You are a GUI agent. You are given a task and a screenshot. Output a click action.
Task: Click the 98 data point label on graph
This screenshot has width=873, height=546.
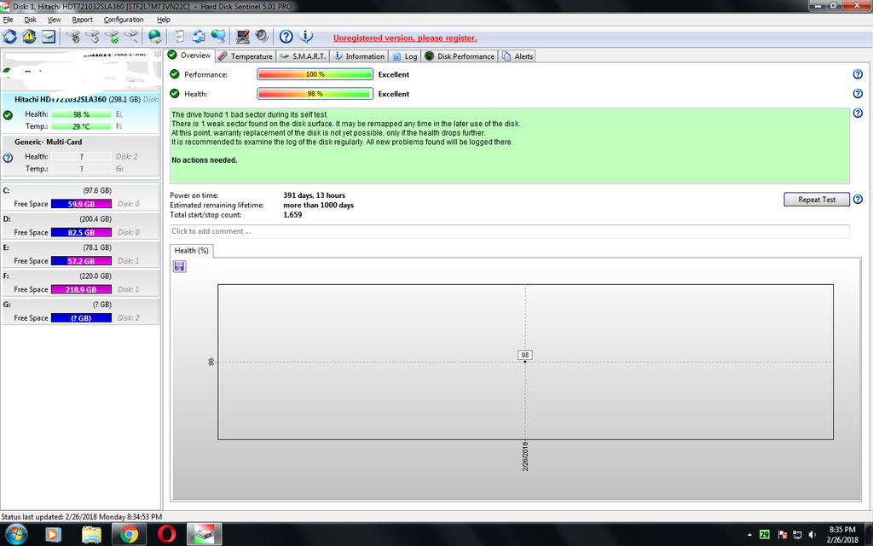(x=524, y=355)
